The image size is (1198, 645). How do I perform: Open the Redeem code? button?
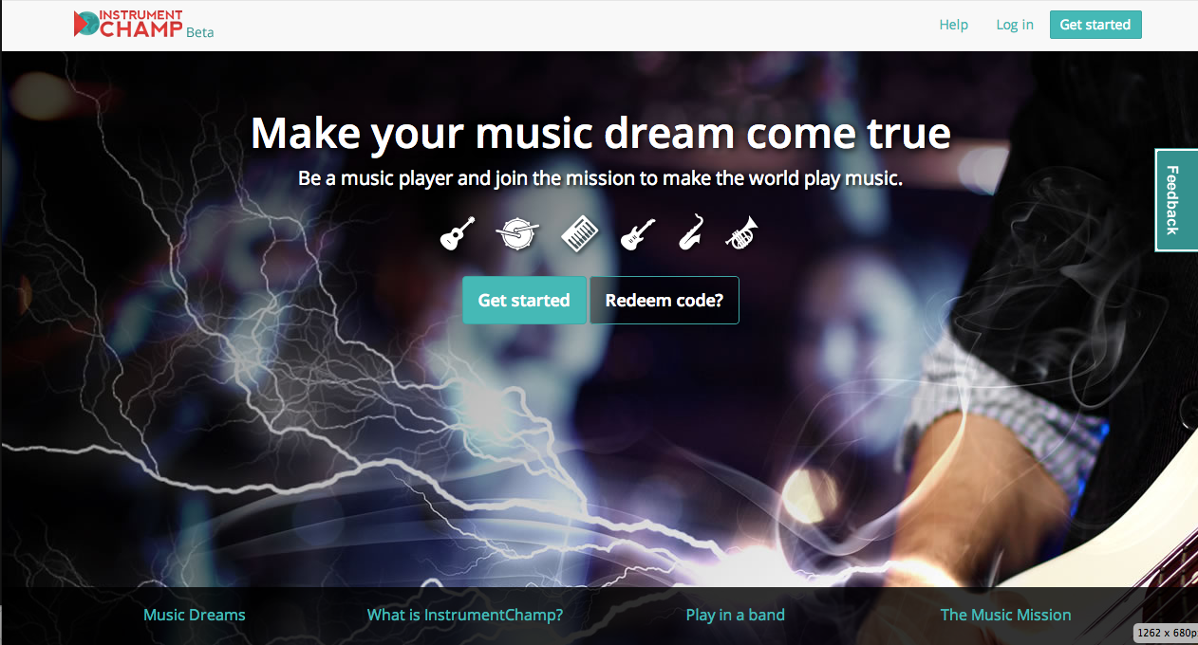[x=665, y=300]
